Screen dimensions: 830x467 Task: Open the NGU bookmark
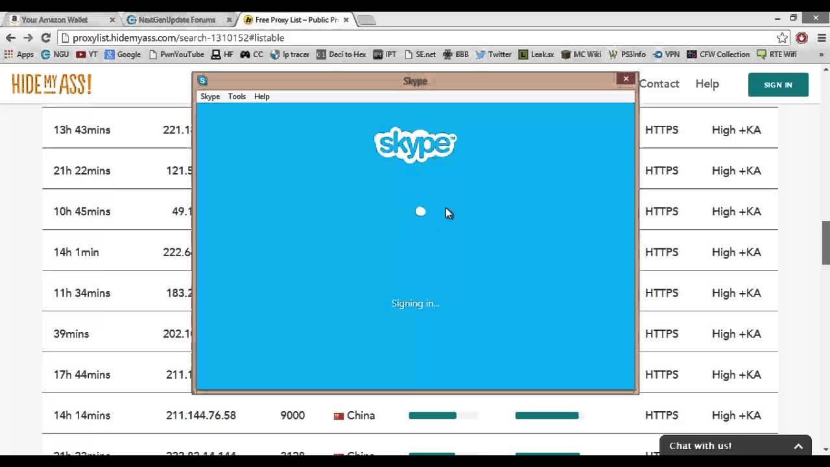55,54
